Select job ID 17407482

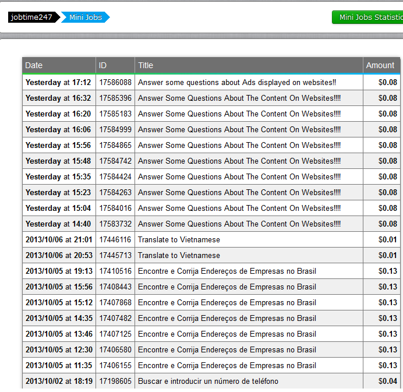tap(115, 318)
